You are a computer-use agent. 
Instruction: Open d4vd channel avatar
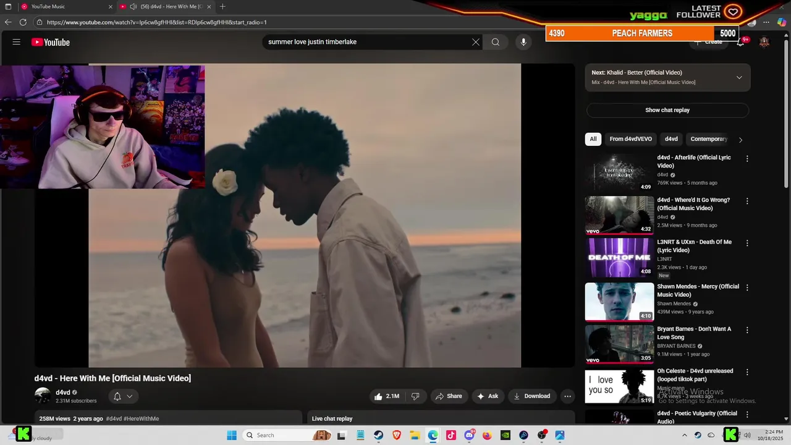43,396
